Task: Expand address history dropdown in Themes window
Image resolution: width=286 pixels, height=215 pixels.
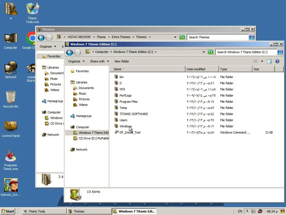Action: [175, 37]
